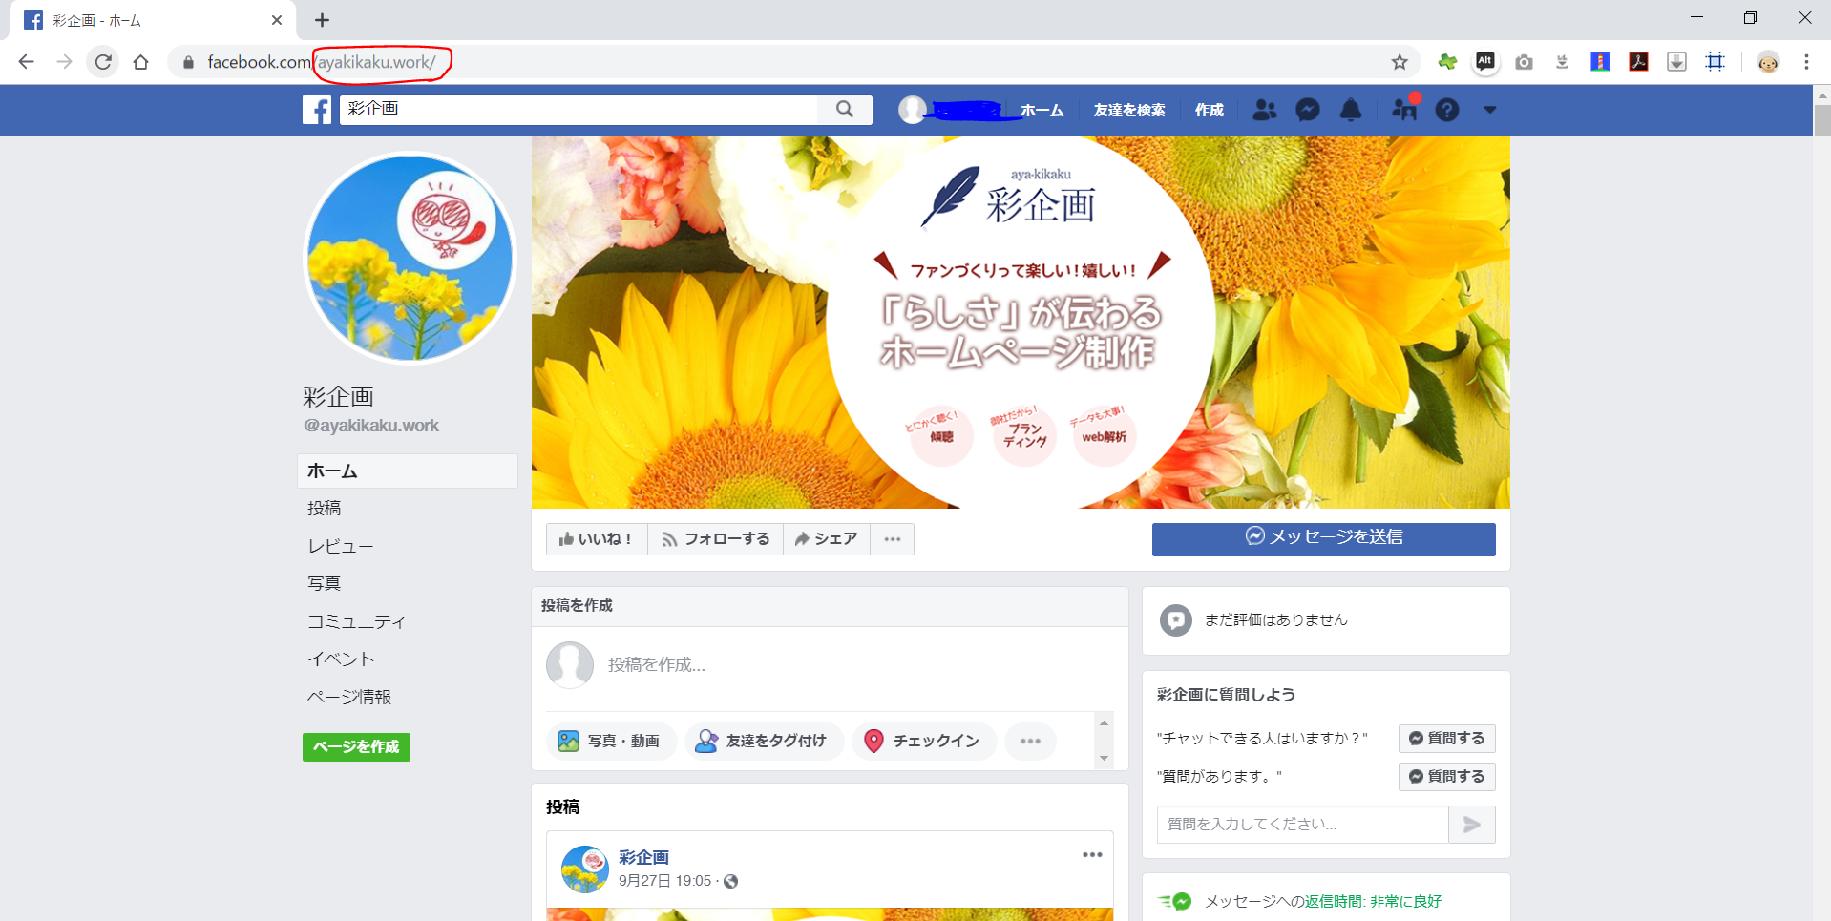Screen dimensions: 1831x921
Task: Click the sunflower cover photo
Action: pyautogui.click(x=1021, y=323)
